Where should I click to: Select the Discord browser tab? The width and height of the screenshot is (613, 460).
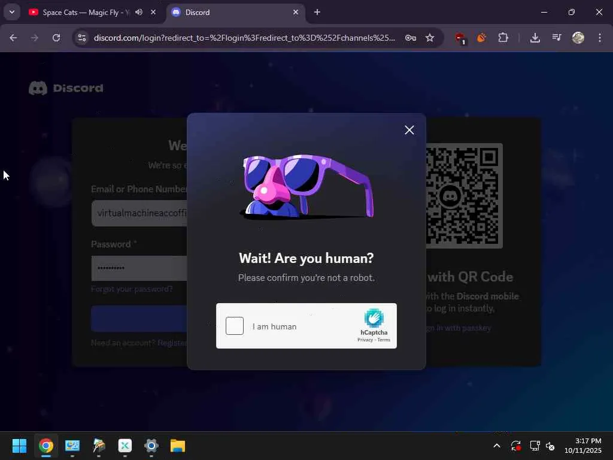235,13
